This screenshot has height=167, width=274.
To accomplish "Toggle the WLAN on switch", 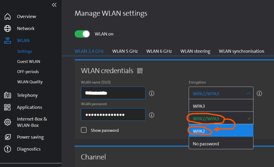I will (82, 34).
